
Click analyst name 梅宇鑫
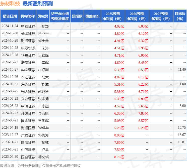[43, 41]
